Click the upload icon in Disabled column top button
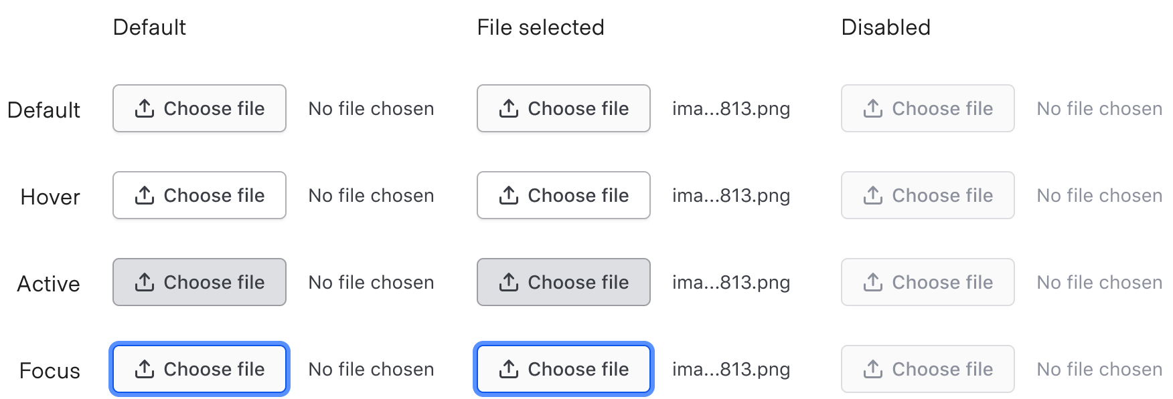This screenshot has height=399, width=1173. tap(874, 108)
